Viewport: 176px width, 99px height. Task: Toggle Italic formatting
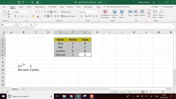click(x=18, y=16)
